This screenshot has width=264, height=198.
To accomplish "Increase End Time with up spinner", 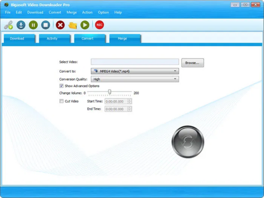I will 129,108.
